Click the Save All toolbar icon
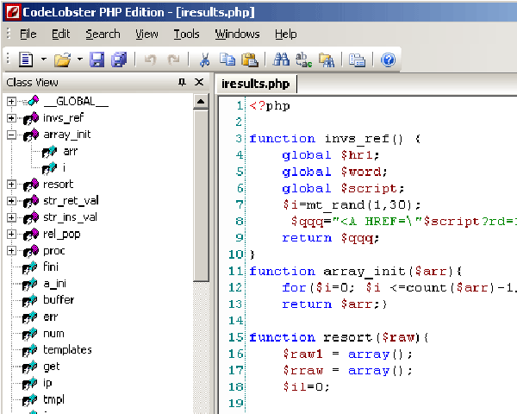This screenshot has width=517, height=414. [x=118, y=60]
